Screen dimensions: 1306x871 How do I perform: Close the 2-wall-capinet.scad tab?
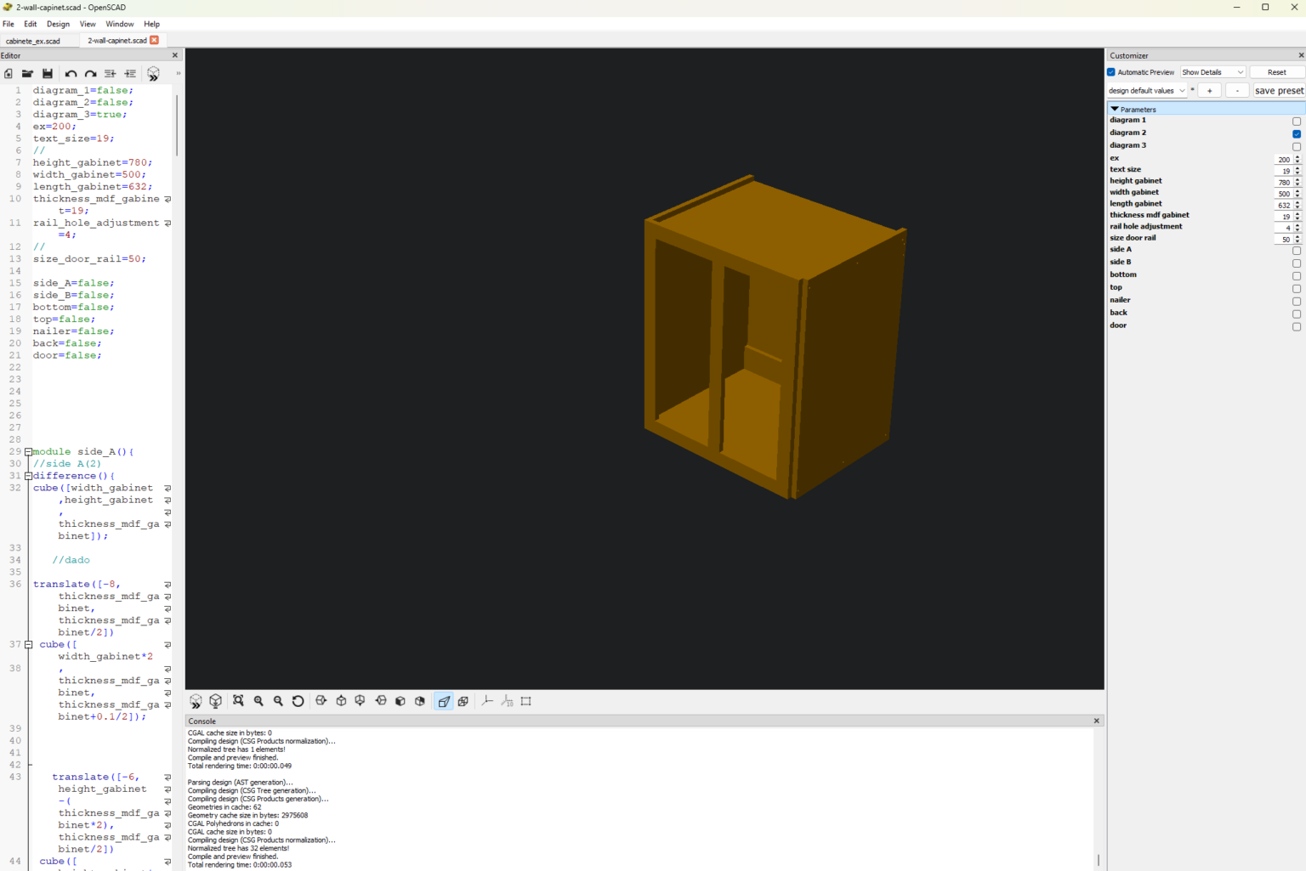[154, 40]
